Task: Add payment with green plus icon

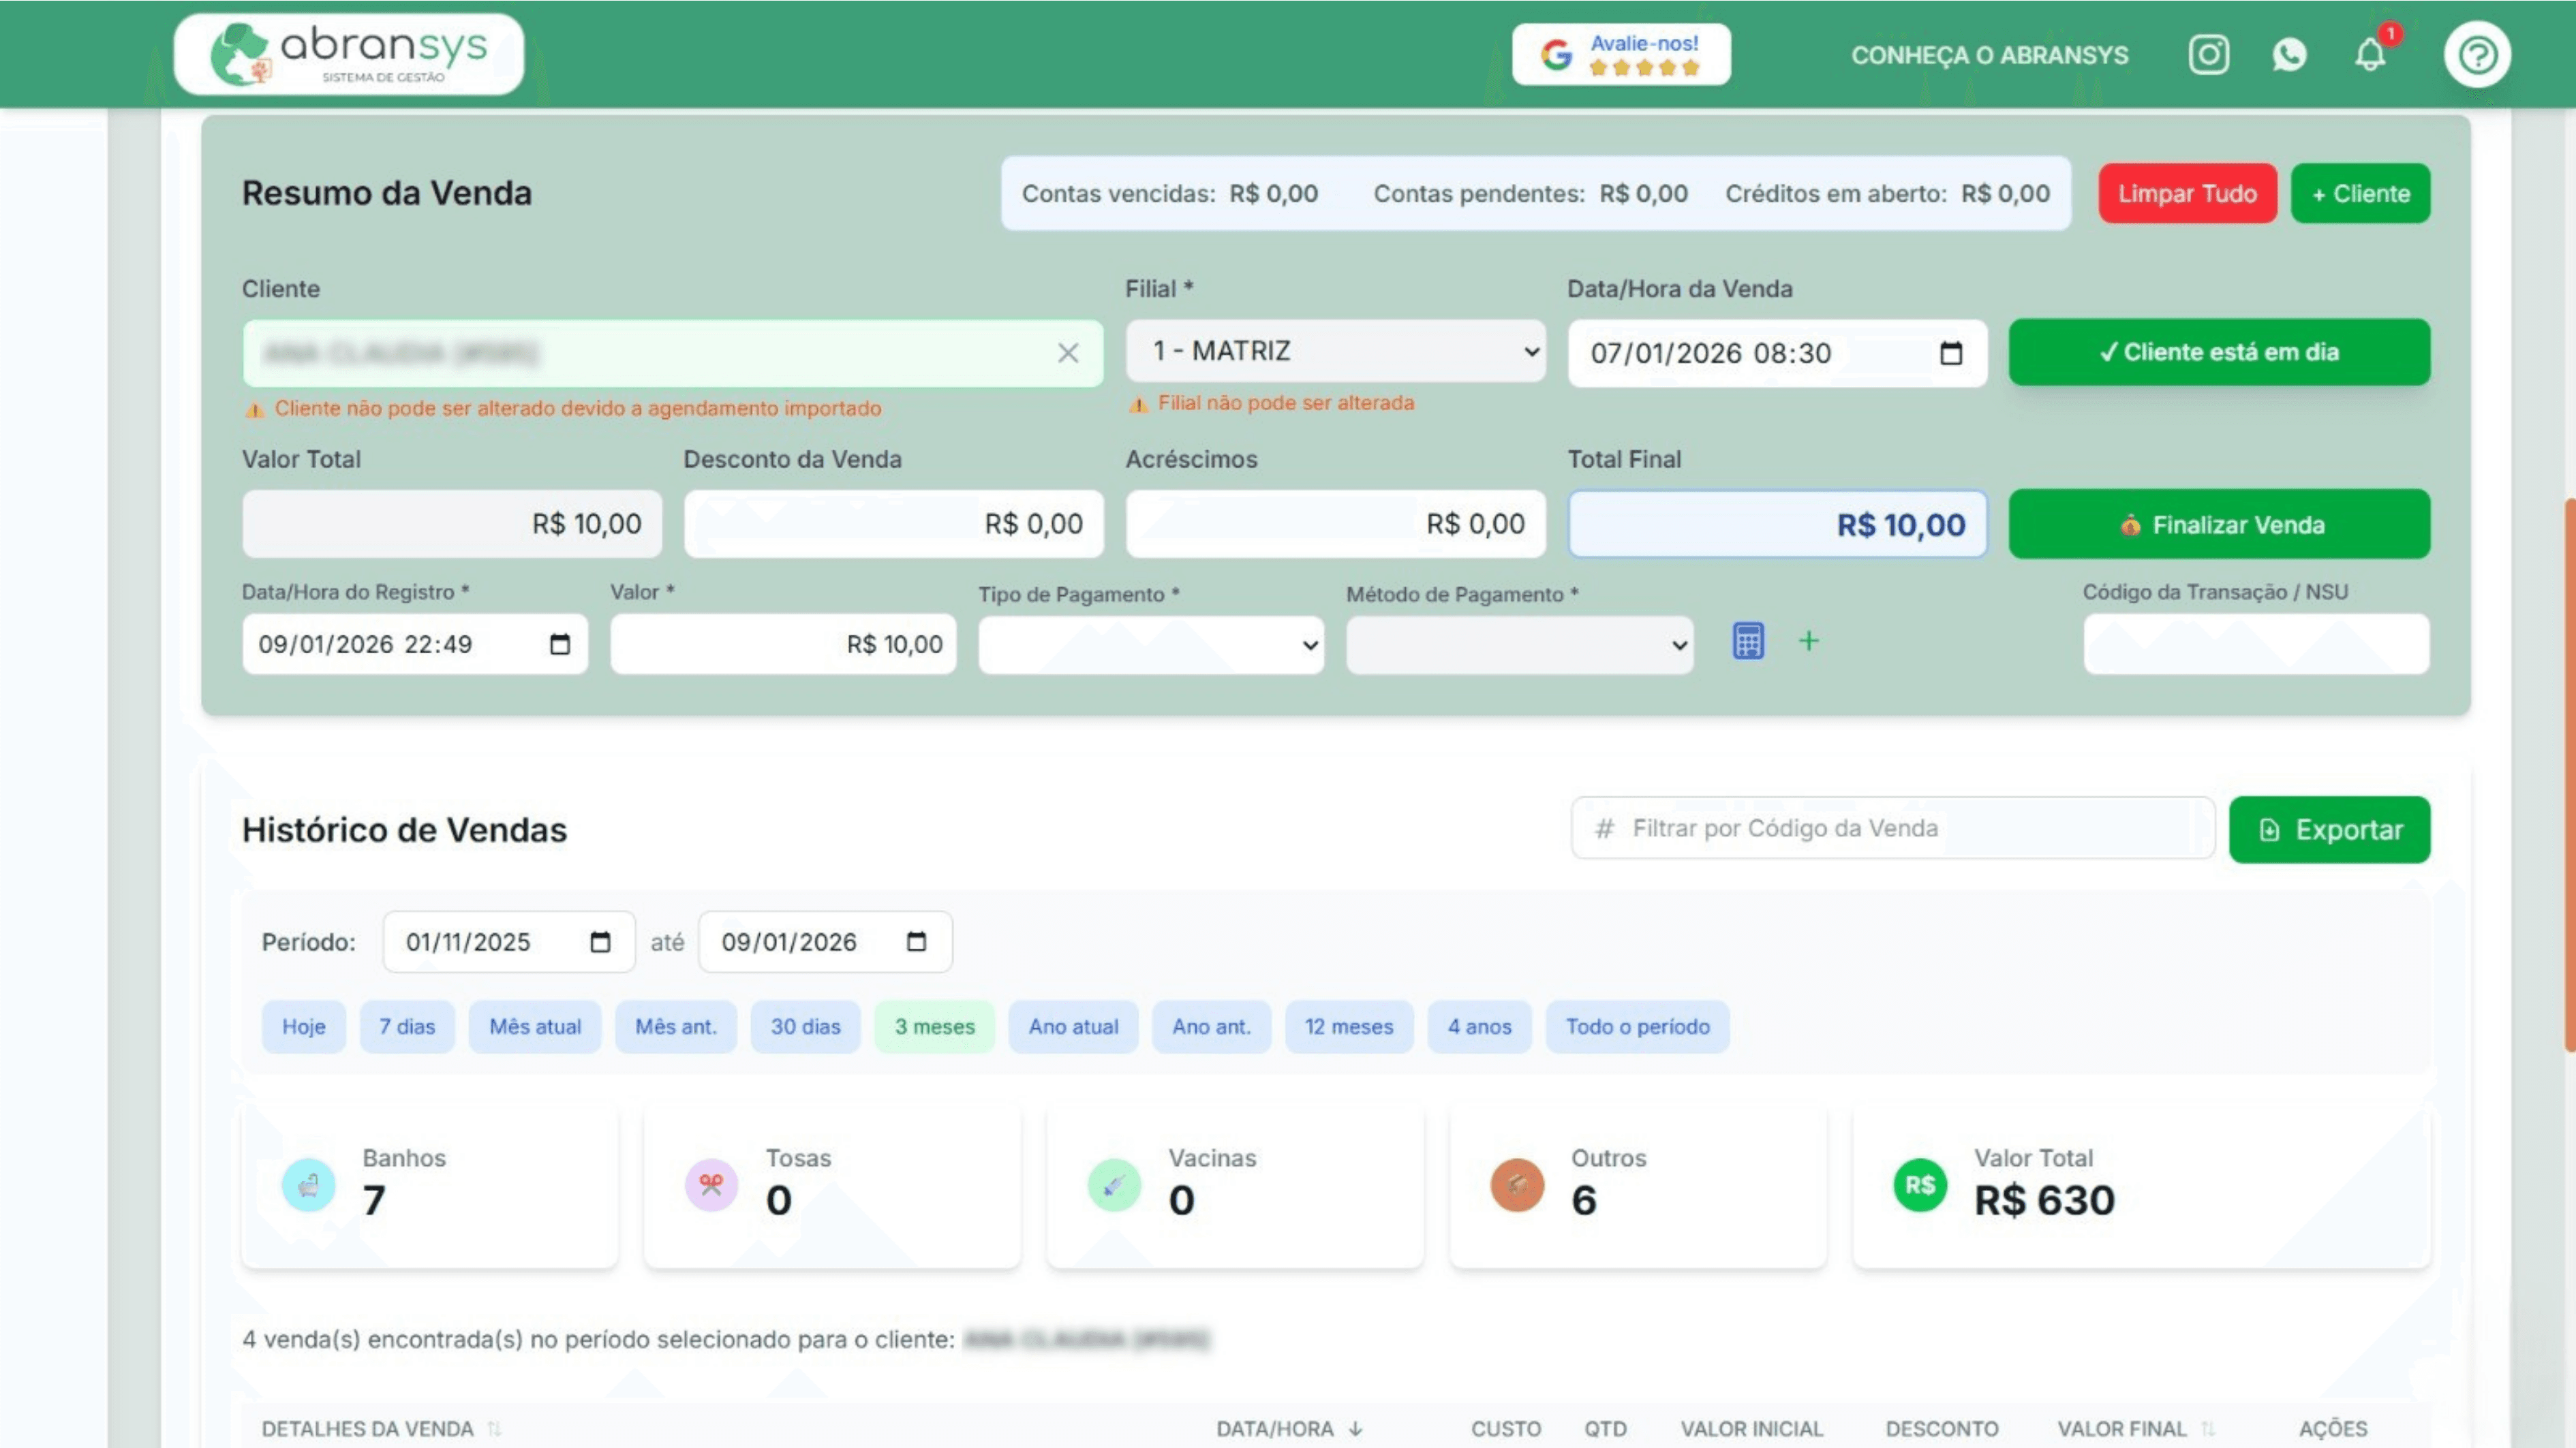Action: [x=1808, y=642]
